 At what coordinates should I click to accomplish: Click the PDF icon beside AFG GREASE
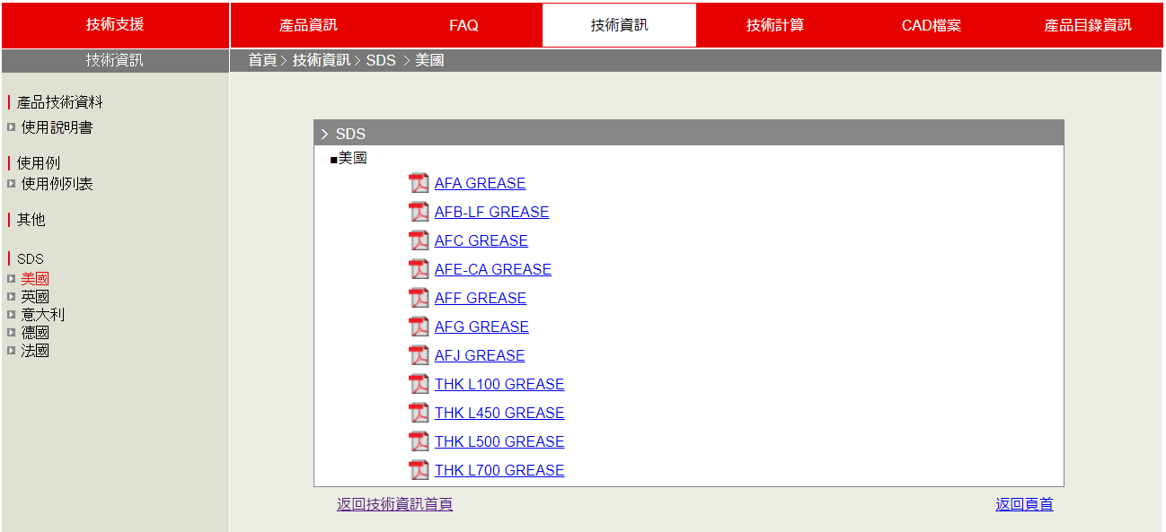click(419, 327)
